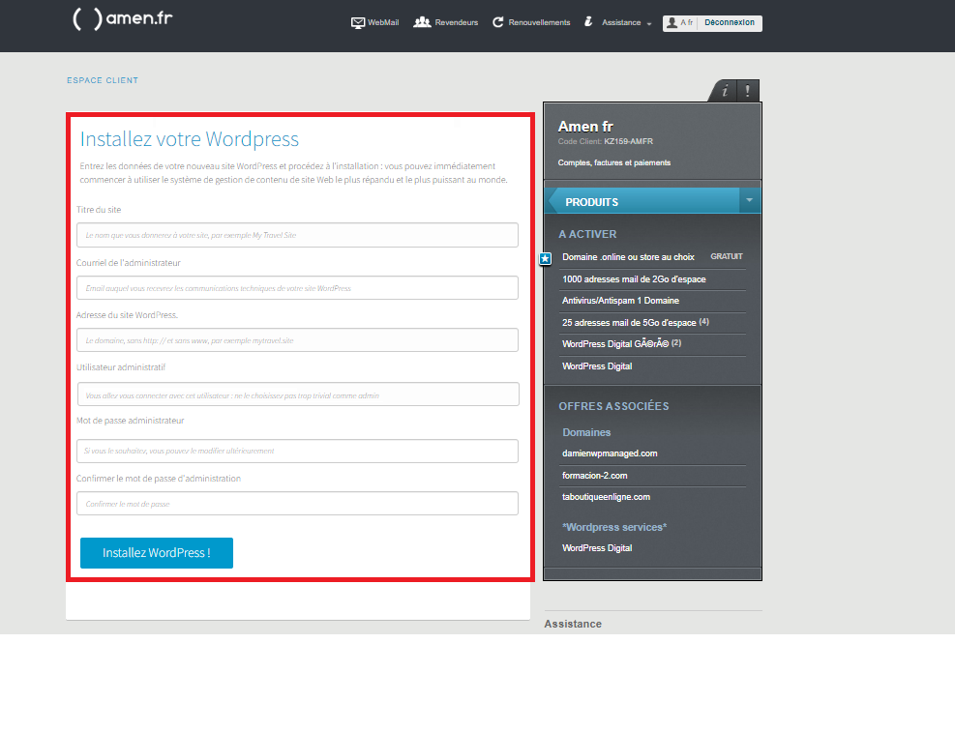
Task: Click the Renouvellements refresh icon
Action: click(497, 22)
